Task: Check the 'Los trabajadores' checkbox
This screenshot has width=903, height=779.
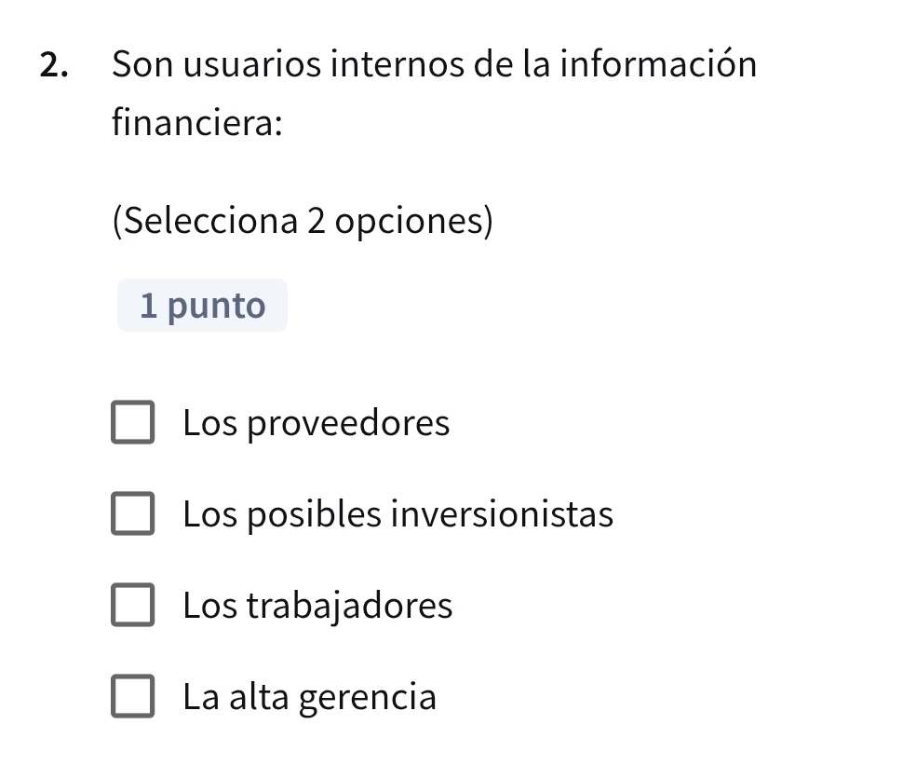Action: coord(134,605)
